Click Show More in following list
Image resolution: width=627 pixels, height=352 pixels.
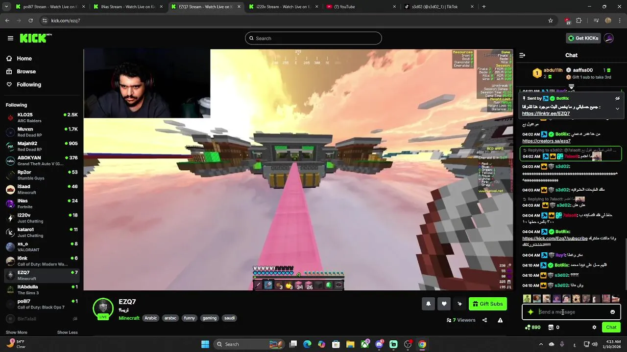tap(16, 332)
